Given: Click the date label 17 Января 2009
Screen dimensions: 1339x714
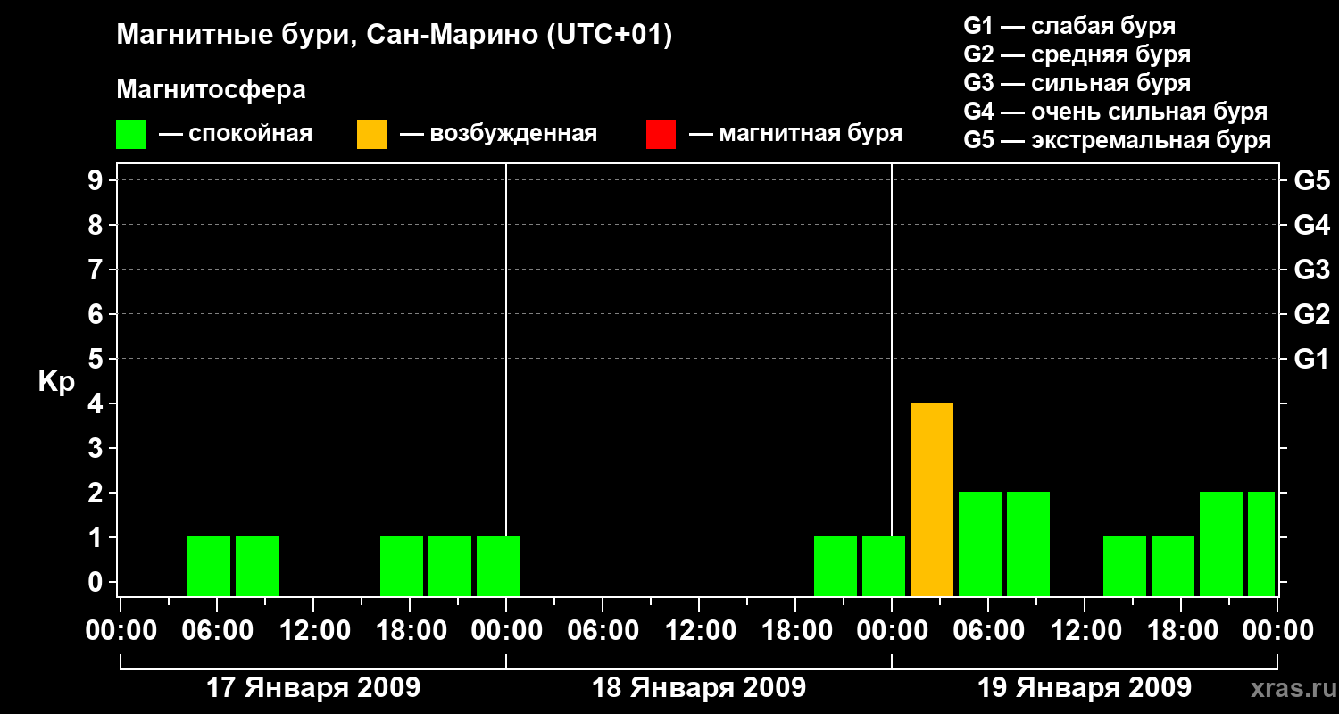Looking at the screenshot, I should click(313, 687).
